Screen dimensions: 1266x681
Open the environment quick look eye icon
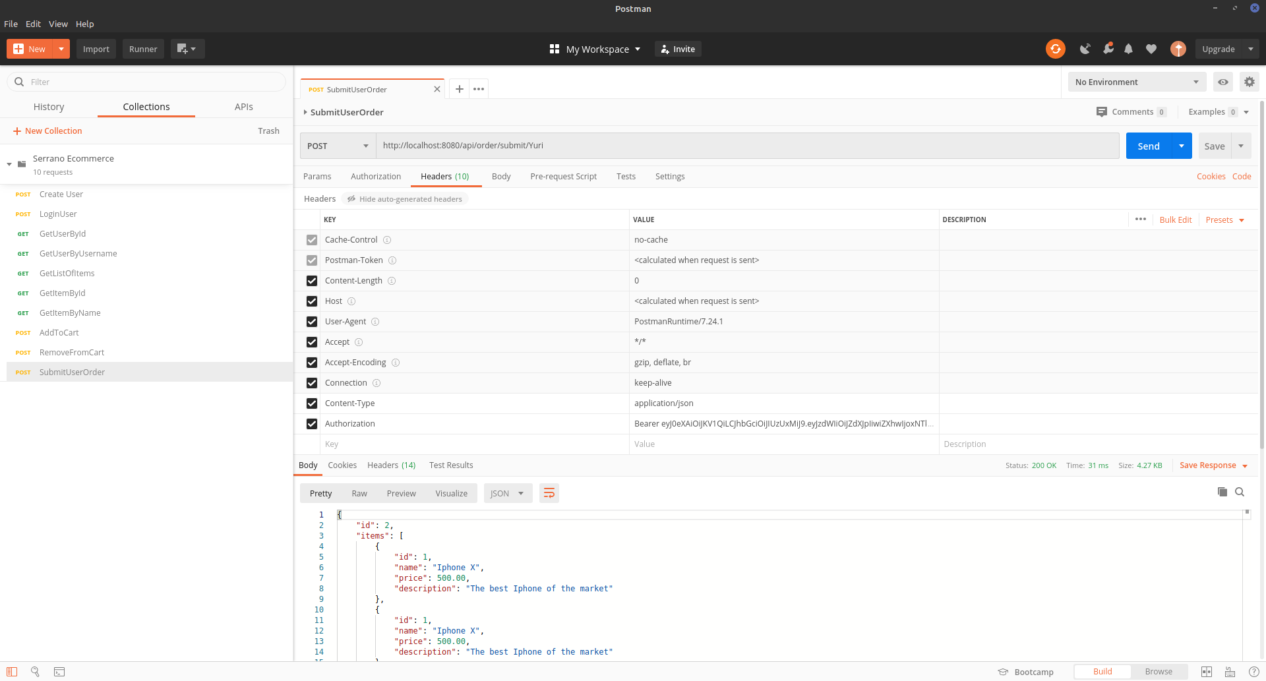pos(1223,82)
